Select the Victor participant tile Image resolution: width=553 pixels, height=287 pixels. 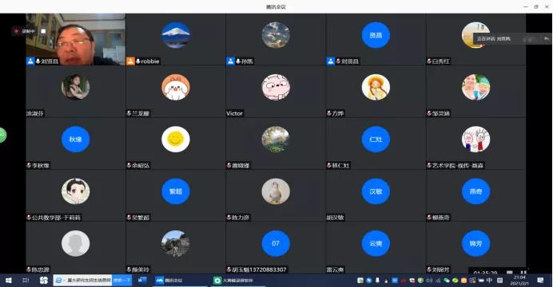pos(276,92)
